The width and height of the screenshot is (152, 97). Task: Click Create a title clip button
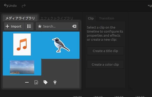pos(105,51)
